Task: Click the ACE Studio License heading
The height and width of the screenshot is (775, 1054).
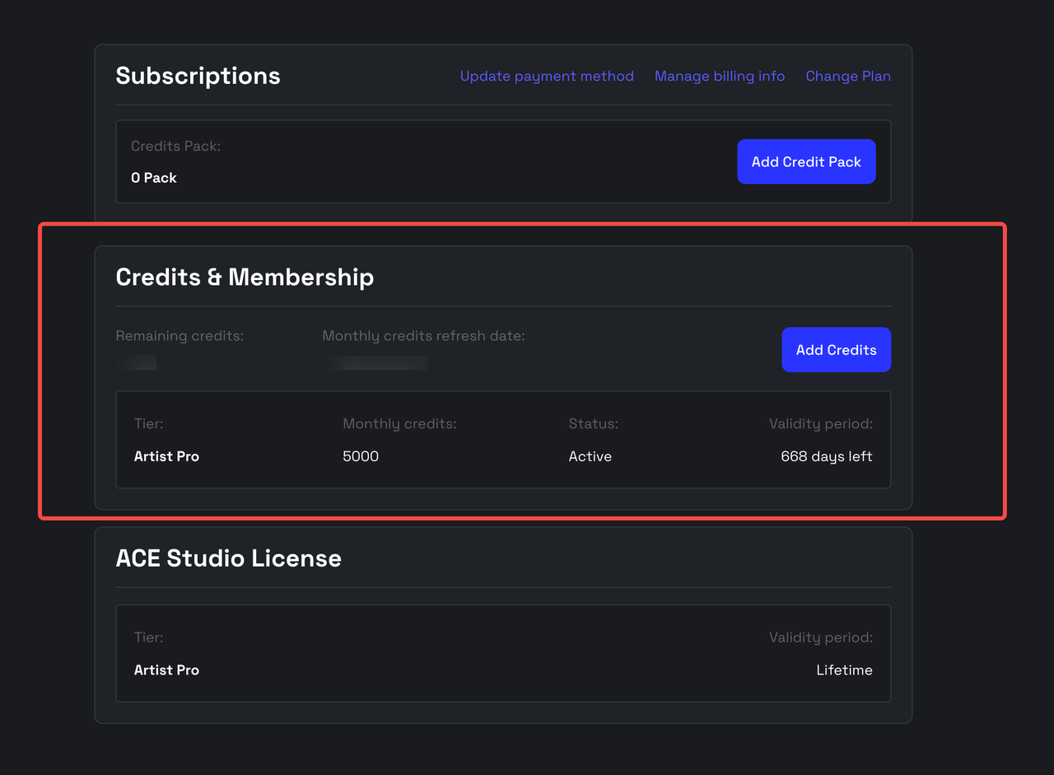Action: pos(228,558)
